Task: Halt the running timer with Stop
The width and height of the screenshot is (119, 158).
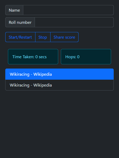Action: 43,37
